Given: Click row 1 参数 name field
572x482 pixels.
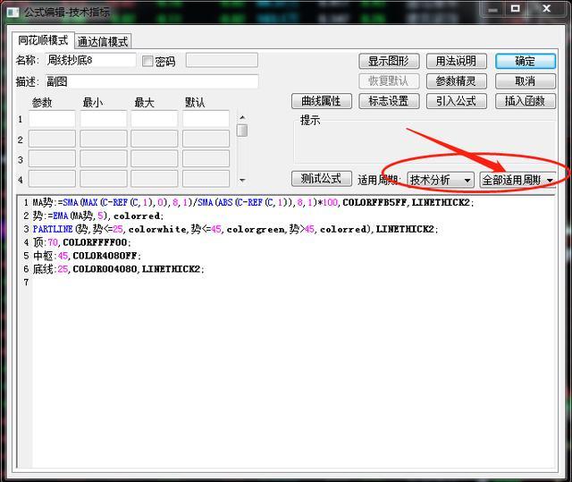Looking at the screenshot, I should [52, 119].
